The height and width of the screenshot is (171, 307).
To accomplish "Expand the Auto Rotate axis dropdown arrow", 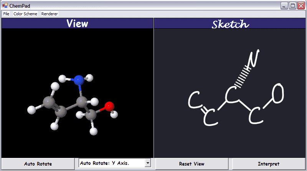I will pos(148,163).
